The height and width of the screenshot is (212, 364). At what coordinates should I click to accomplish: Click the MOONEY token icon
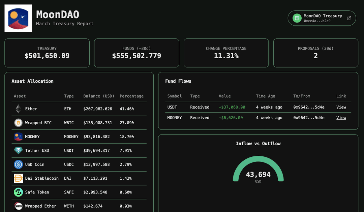[x=18, y=137]
